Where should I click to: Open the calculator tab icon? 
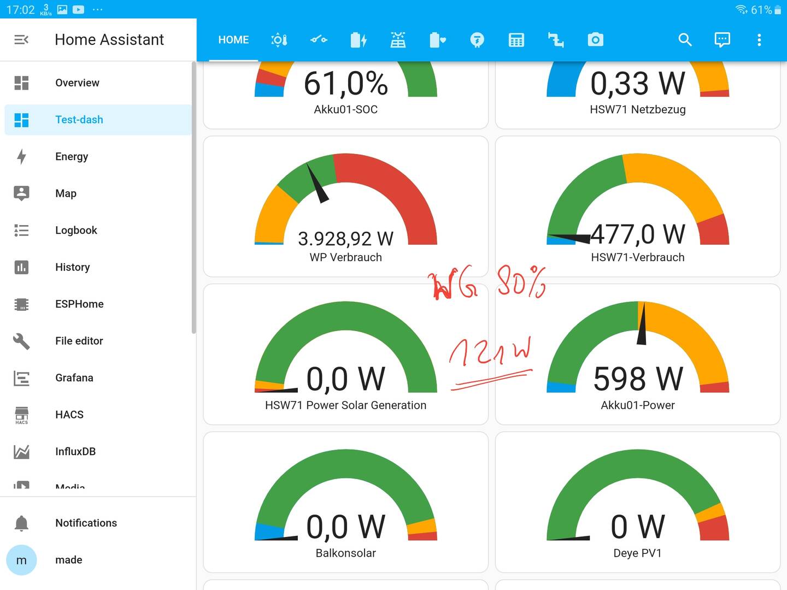click(516, 40)
